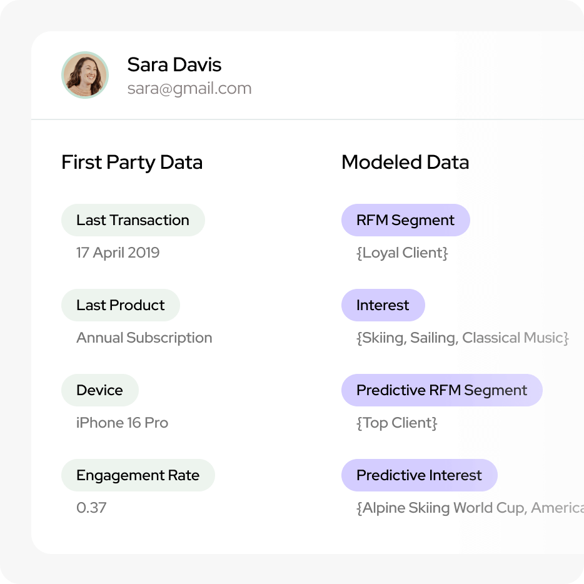Select the {Top Client} value
The image size is (584, 584).
pos(396,423)
